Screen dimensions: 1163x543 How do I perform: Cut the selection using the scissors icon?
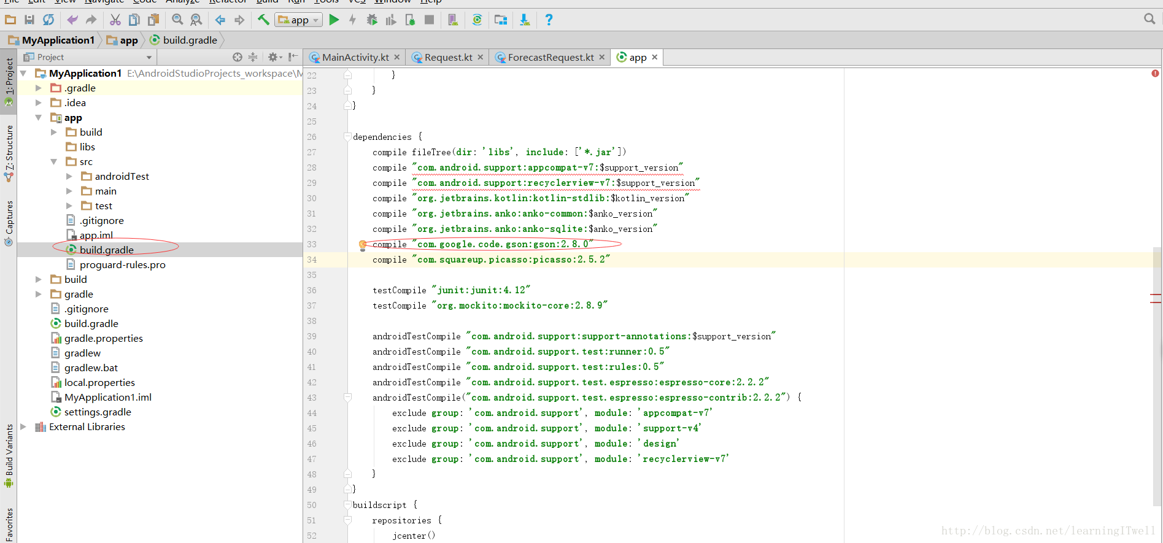click(115, 20)
